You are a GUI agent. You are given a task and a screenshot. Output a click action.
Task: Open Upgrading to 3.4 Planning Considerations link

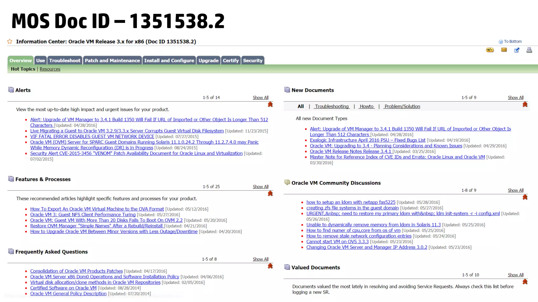click(386, 146)
